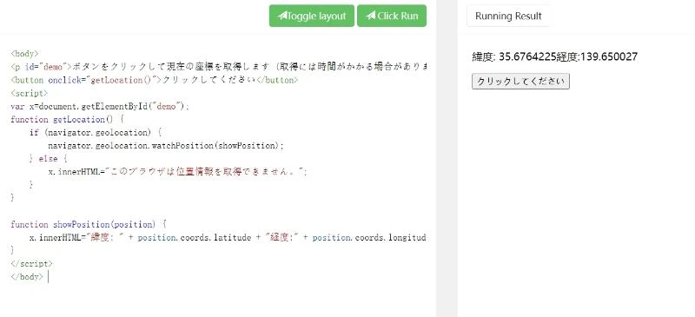The image size is (695, 317).
Task: Click the watchPosition(showPosition) code line
Action: (x=166, y=146)
